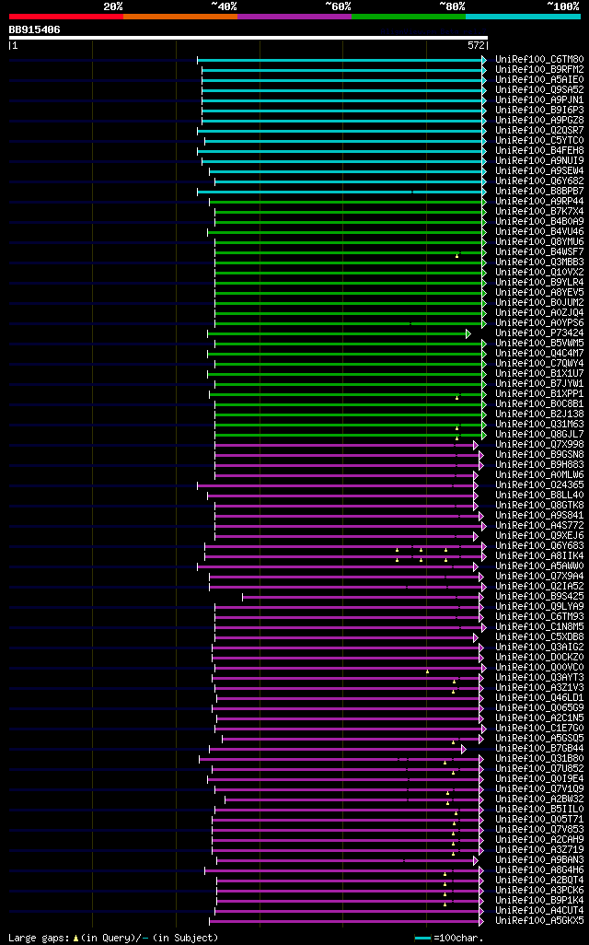Open hit UniRef100_C6TM80 label
Screen dimensions: 589x945
coord(539,60)
